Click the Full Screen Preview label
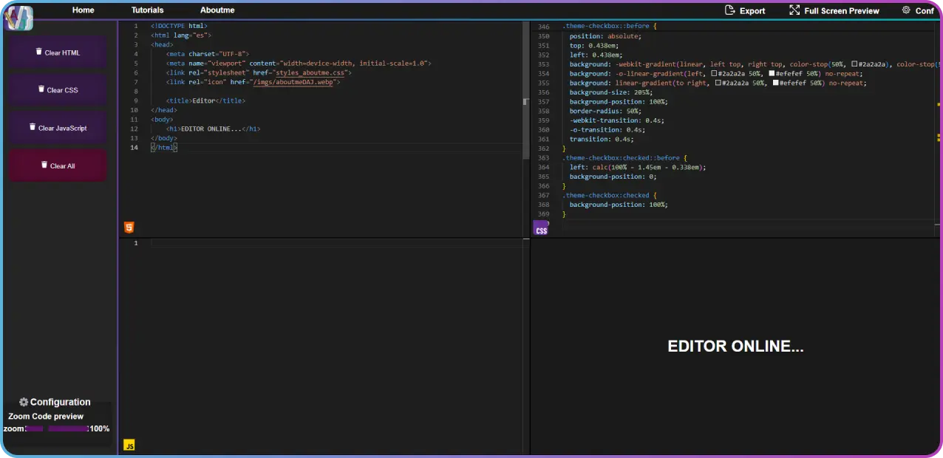 point(842,11)
